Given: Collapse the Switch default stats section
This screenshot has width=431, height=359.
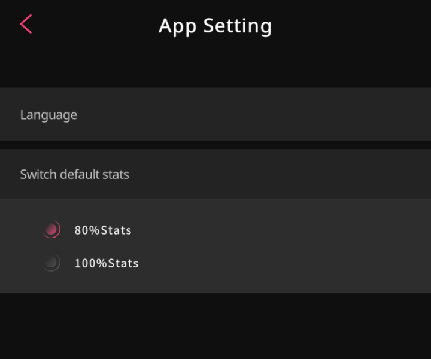Looking at the screenshot, I should tap(215, 174).
